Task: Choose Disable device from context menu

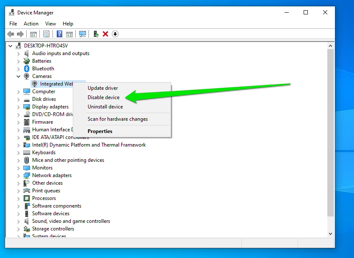Action: point(103,97)
